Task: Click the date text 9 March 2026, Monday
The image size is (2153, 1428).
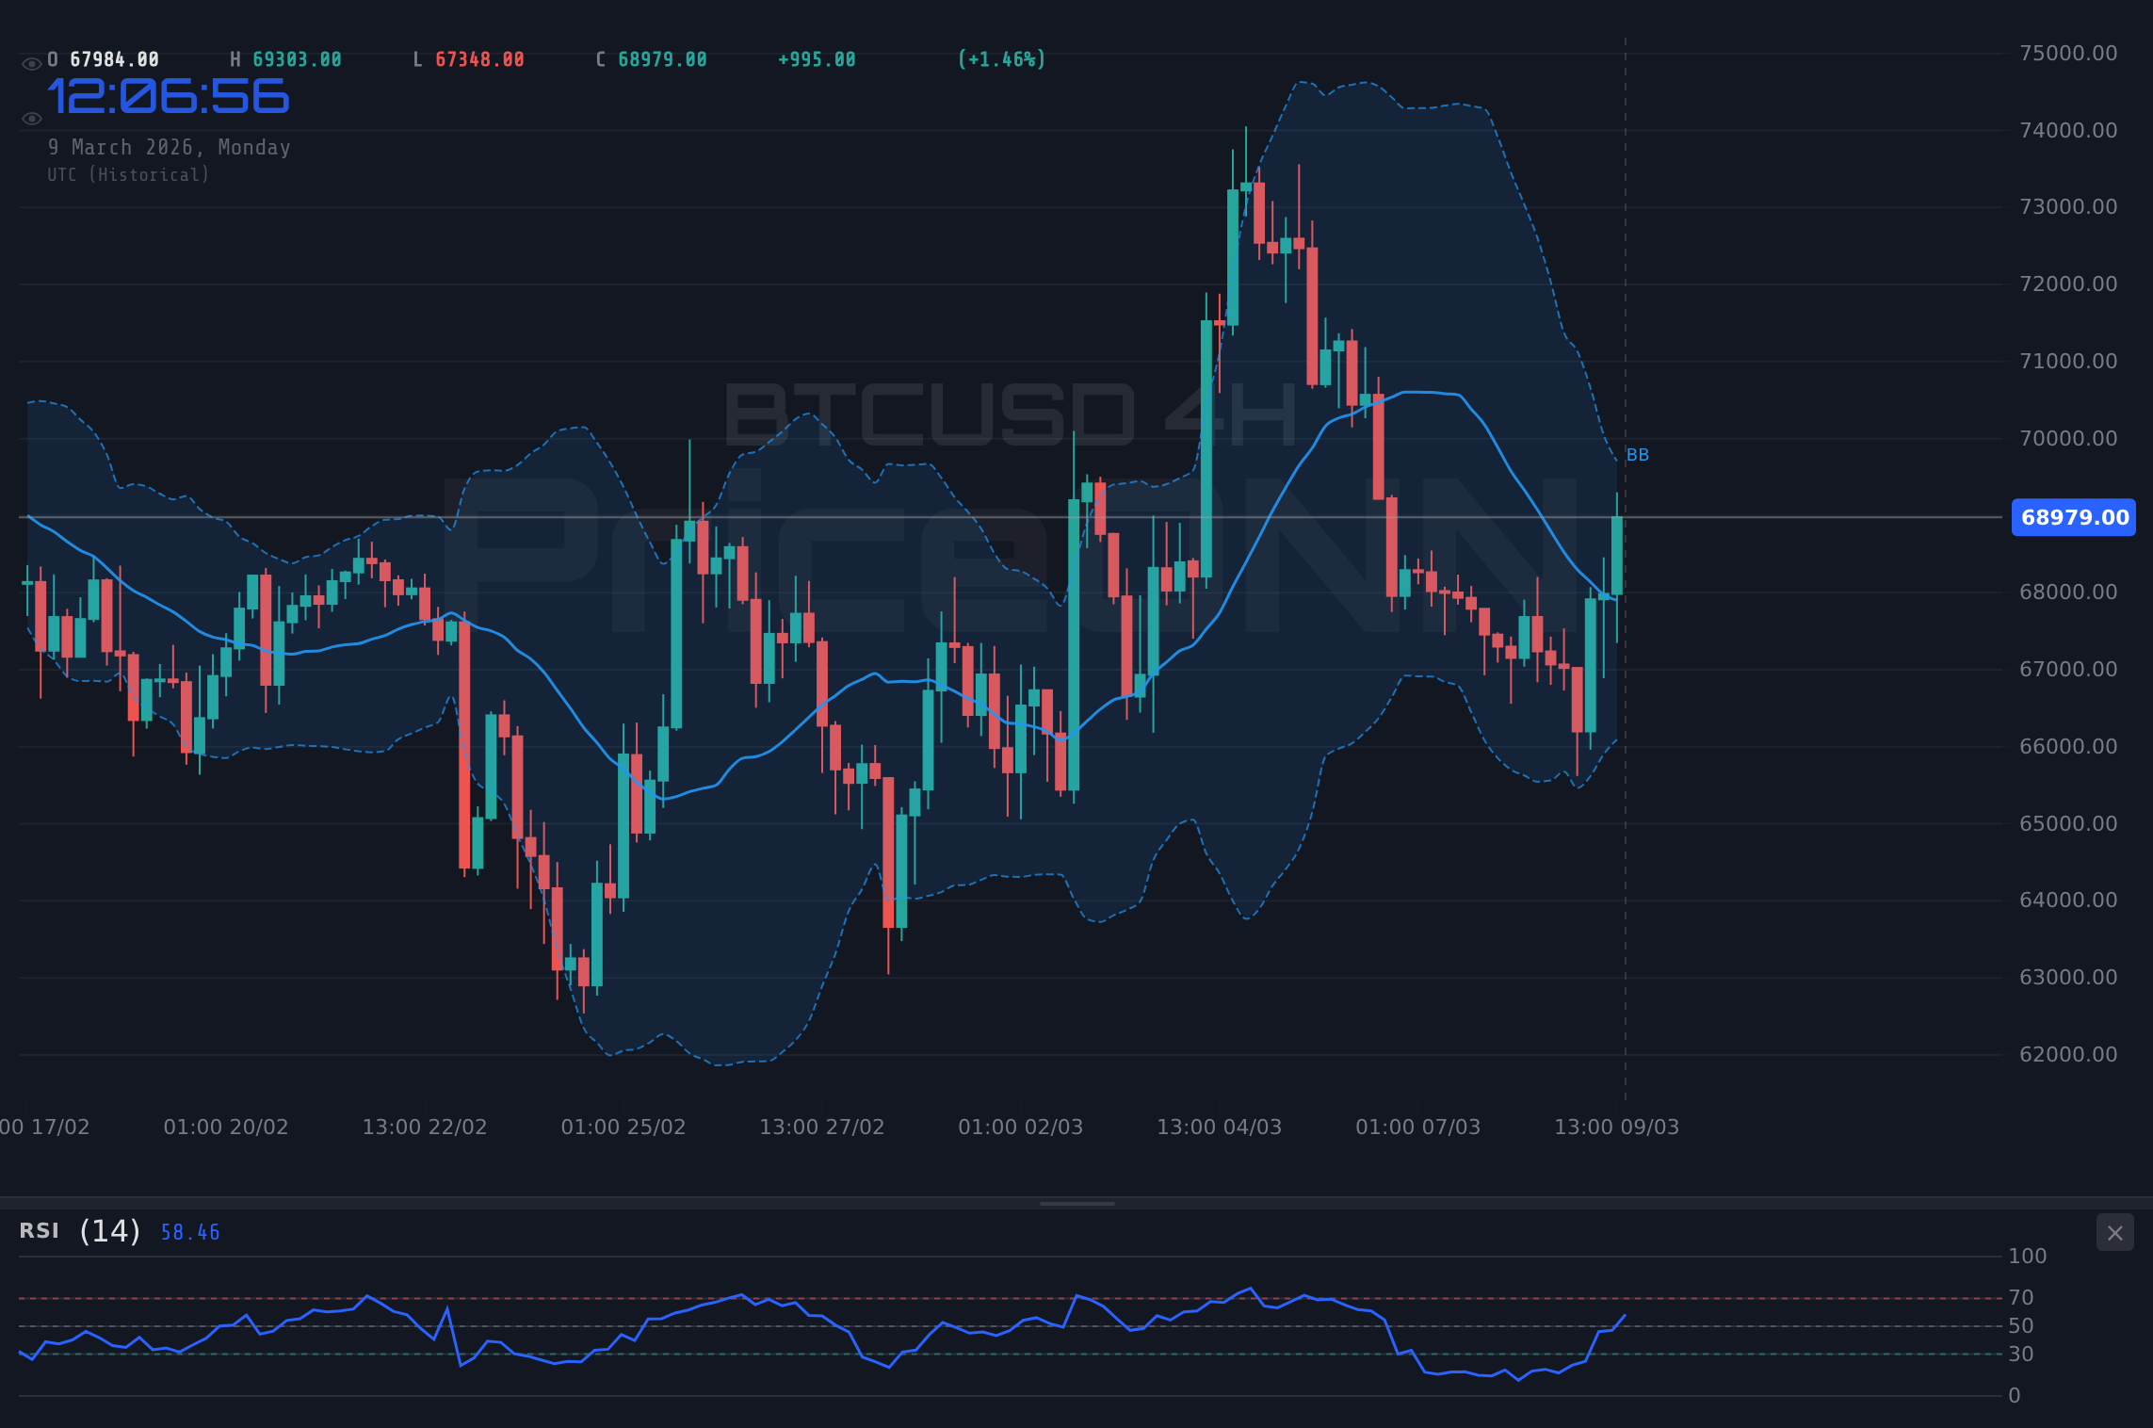Action: [x=170, y=148]
